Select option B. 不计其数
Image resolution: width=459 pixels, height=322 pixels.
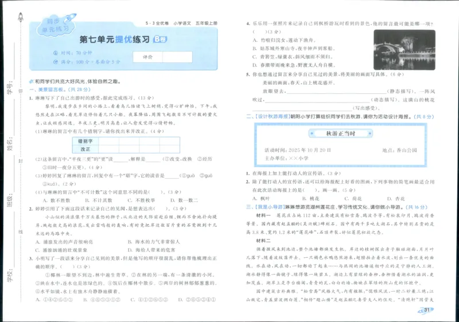point(99,200)
